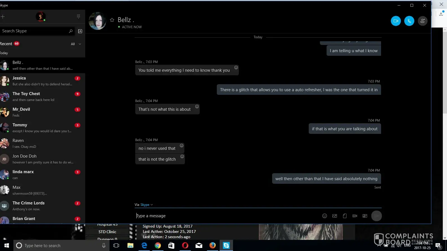Start a video call with Bellz
This screenshot has width=447, height=251.
[396, 21]
